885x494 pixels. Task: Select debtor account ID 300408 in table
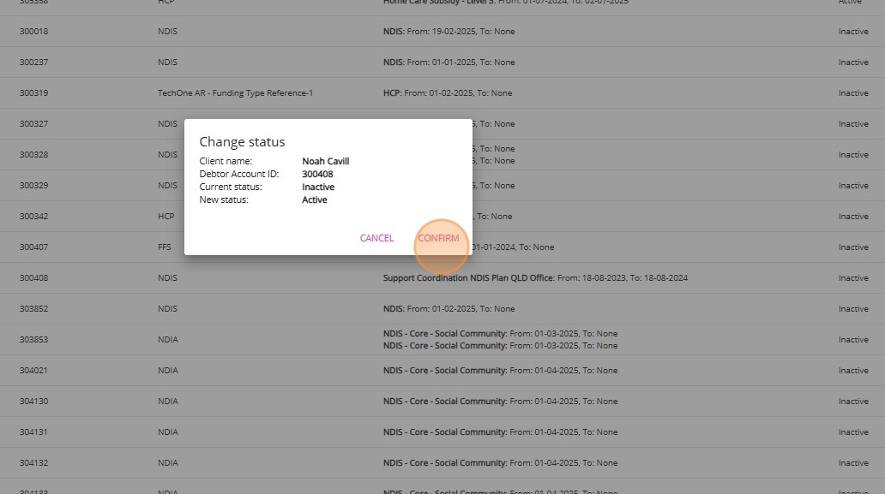coord(33,277)
